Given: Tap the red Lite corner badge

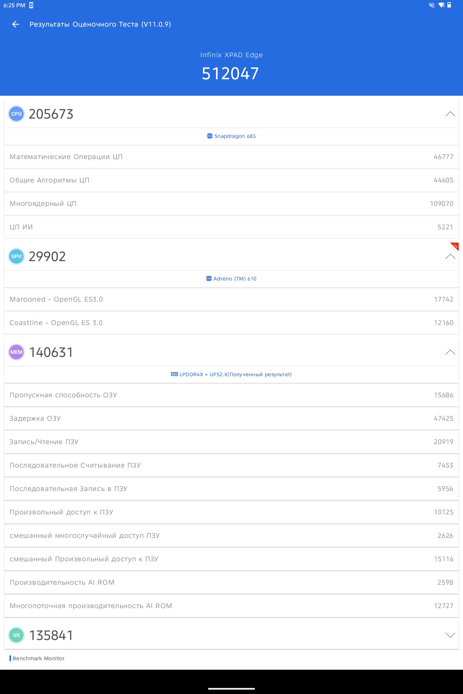Looking at the screenshot, I should click(455, 246).
